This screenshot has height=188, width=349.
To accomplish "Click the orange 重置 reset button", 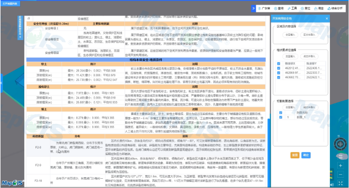I will point(294,155).
